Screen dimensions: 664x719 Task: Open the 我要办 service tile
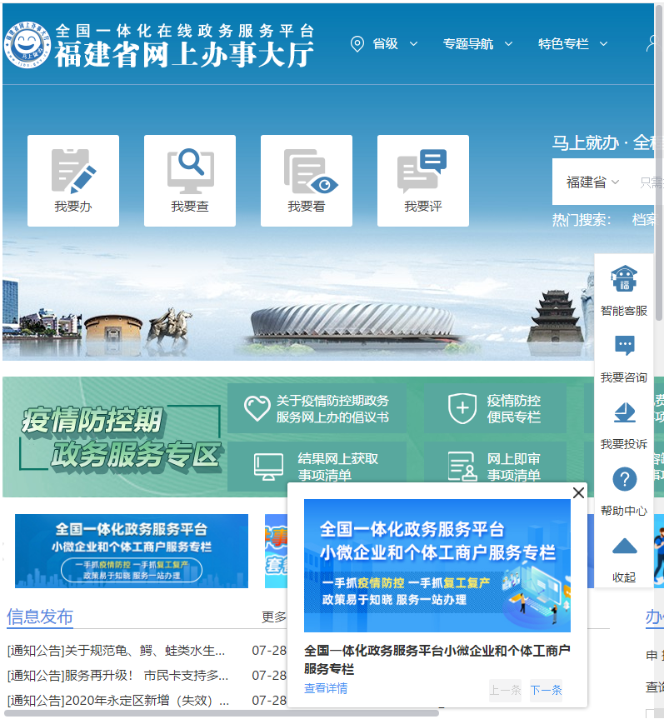click(73, 181)
